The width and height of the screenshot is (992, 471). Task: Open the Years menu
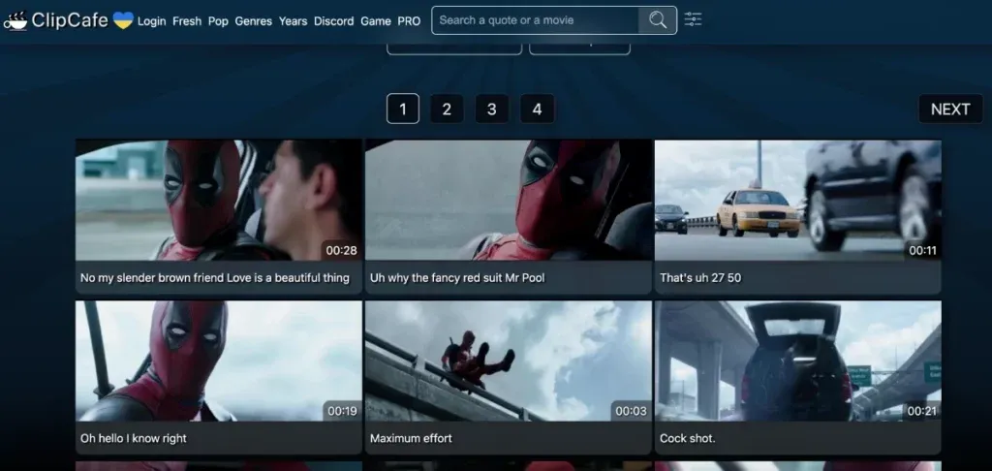pyautogui.click(x=293, y=21)
